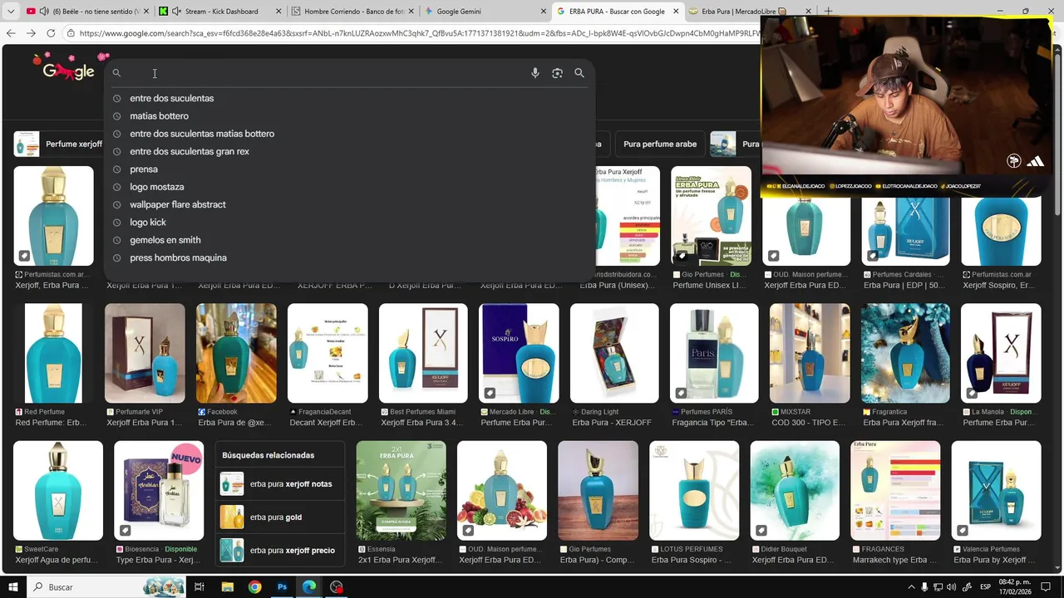Screen dimensions: 1064x598
Task: Open Best Perfumes Miami result thumbnail
Action: point(423,353)
